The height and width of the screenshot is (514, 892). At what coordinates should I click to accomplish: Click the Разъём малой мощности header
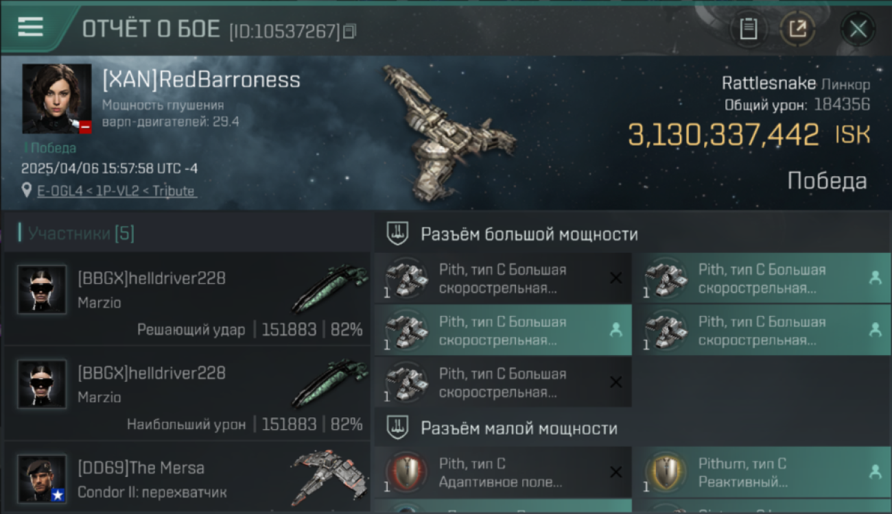[x=519, y=429]
